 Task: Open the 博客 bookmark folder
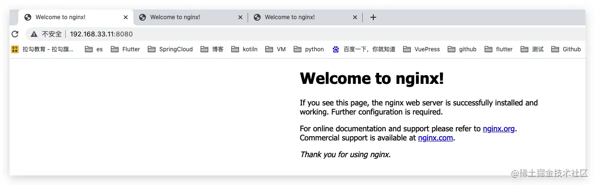click(212, 49)
